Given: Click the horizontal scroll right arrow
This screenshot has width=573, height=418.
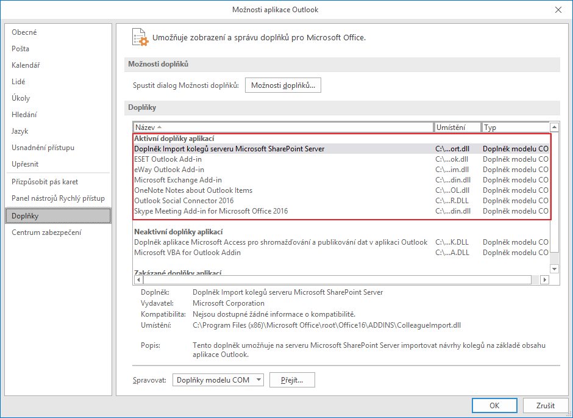Looking at the screenshot, I should click(544, 279).
